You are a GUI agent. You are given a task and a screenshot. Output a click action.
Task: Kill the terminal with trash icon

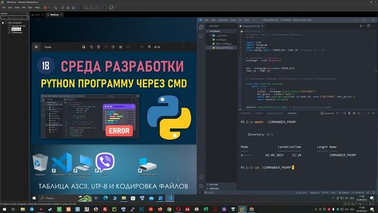tap(349, 113)
